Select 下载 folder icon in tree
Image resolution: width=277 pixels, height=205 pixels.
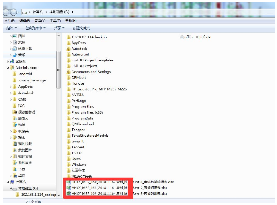point(15,169)
